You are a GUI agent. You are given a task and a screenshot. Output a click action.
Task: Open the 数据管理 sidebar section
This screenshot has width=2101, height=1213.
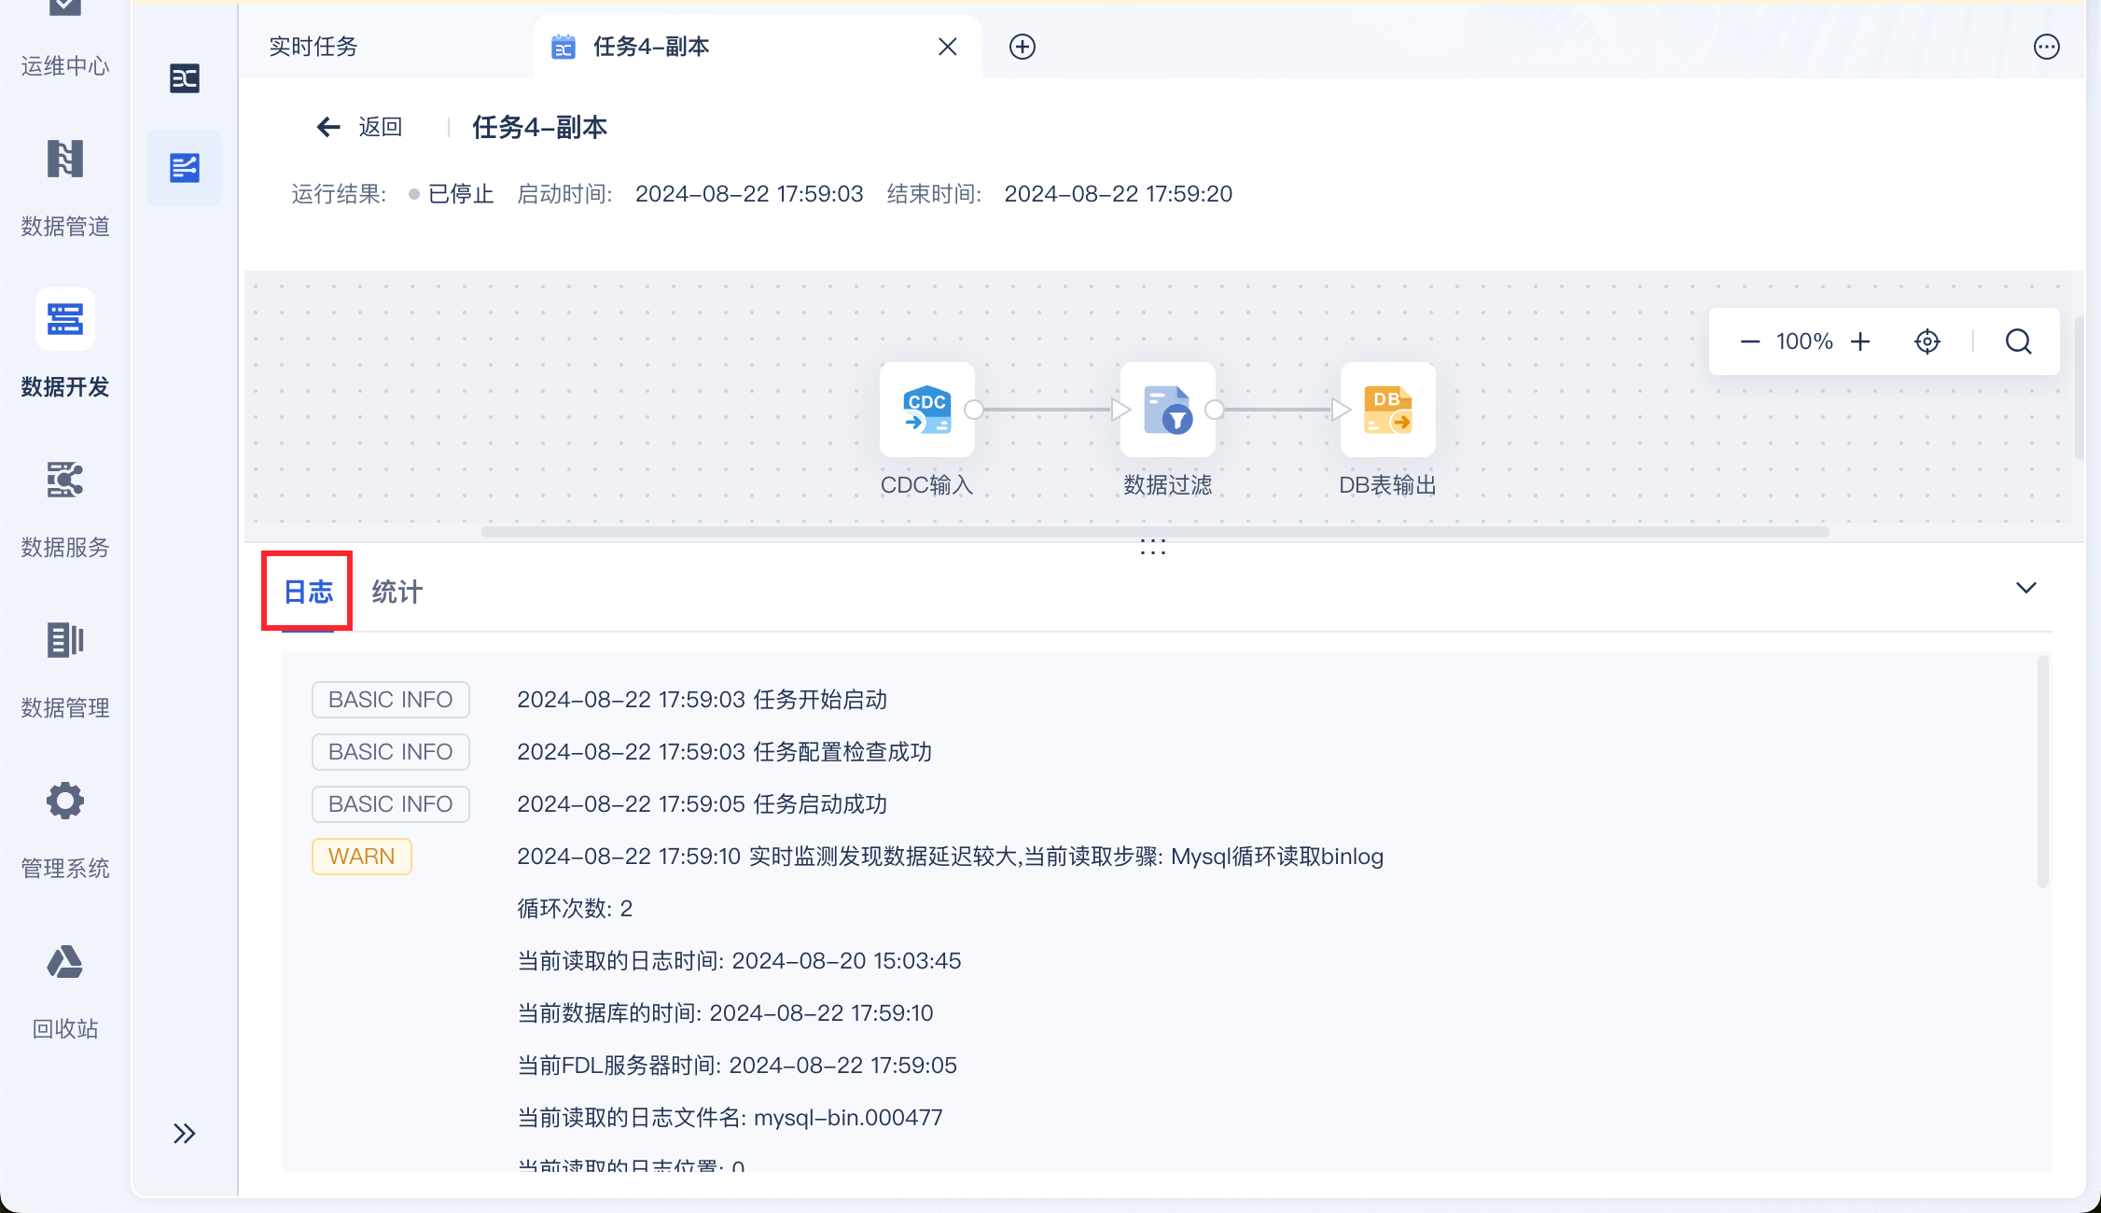tap(64, 666)
